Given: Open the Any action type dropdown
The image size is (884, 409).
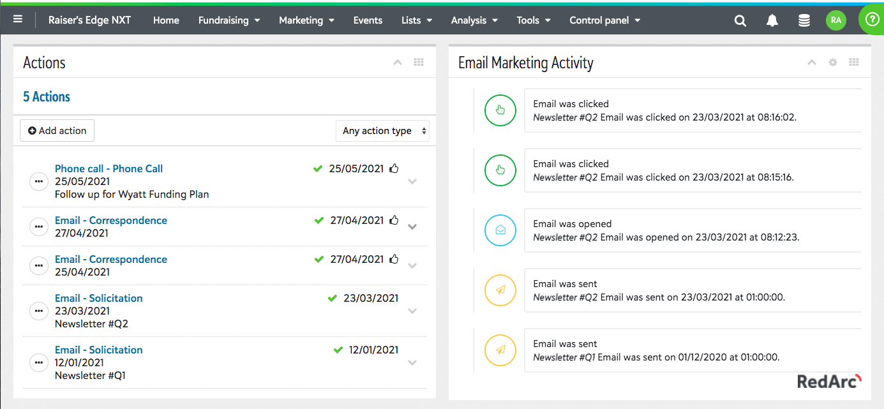Looking at the screenshot, I should [x=382, y=131].
